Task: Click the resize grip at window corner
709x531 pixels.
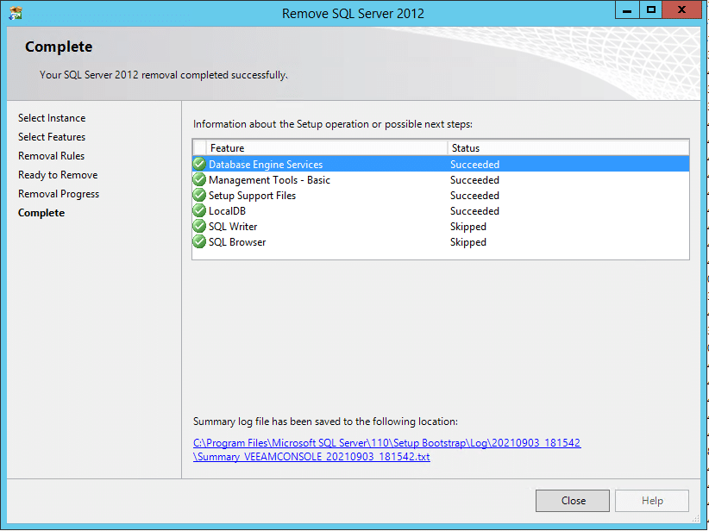Action: [695, 518]
